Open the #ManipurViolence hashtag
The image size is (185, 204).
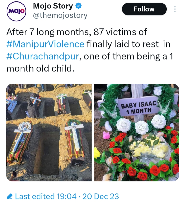click(45, 44)
